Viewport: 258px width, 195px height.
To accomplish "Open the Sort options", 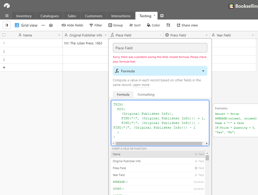I will (135, 25).
